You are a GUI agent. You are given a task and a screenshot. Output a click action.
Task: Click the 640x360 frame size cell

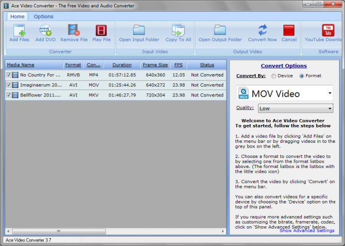(x=155, y=75)
